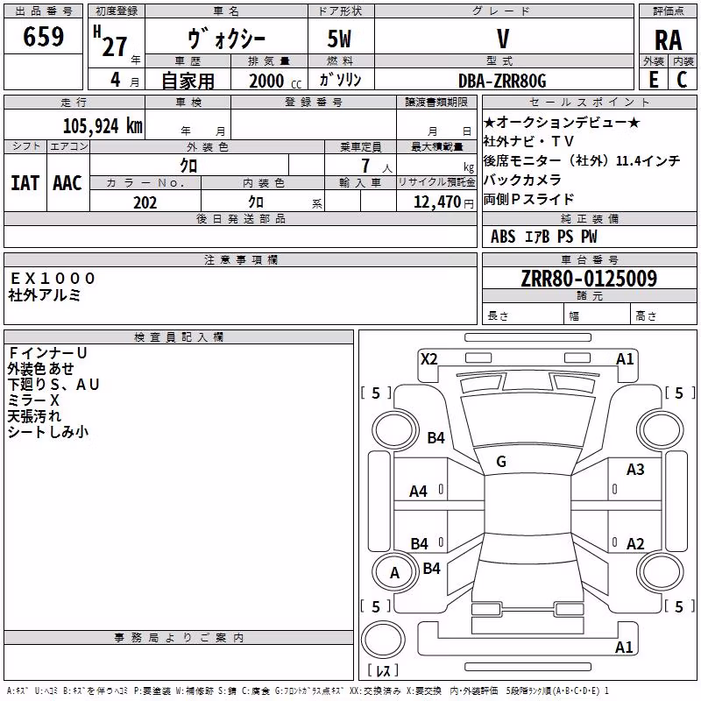The image size is (701, 701).
Task: Select inspector note 天張汚れ
Action: pos(34,415)
